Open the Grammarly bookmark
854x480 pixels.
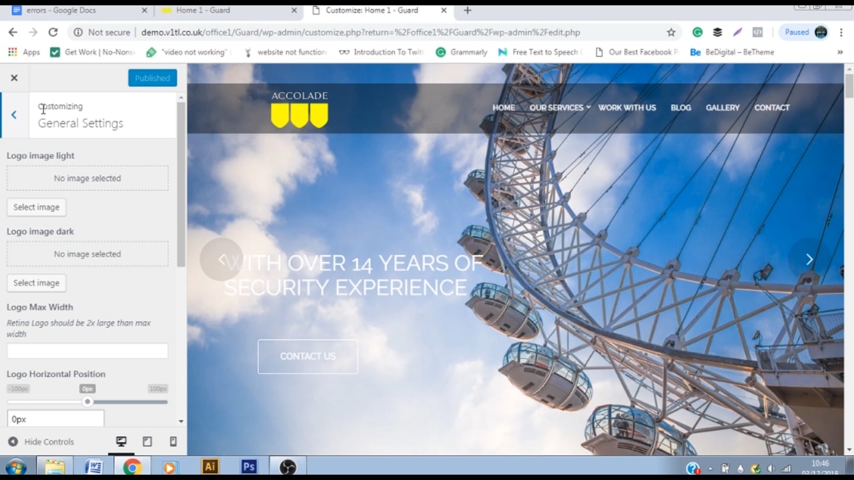point(461,52)
